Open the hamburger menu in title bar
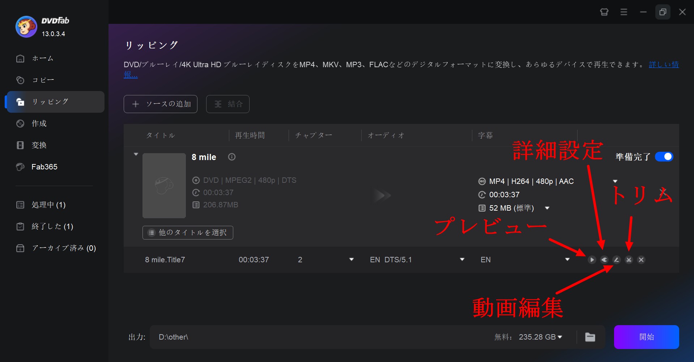This screenshot has width=694, height=362. (x=624, y=12)
